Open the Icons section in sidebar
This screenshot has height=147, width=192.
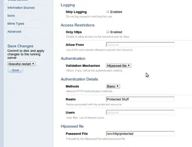pyautogui.click(x=11, y=16)
